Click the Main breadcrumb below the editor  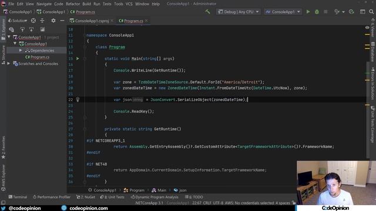click(159, 190)
